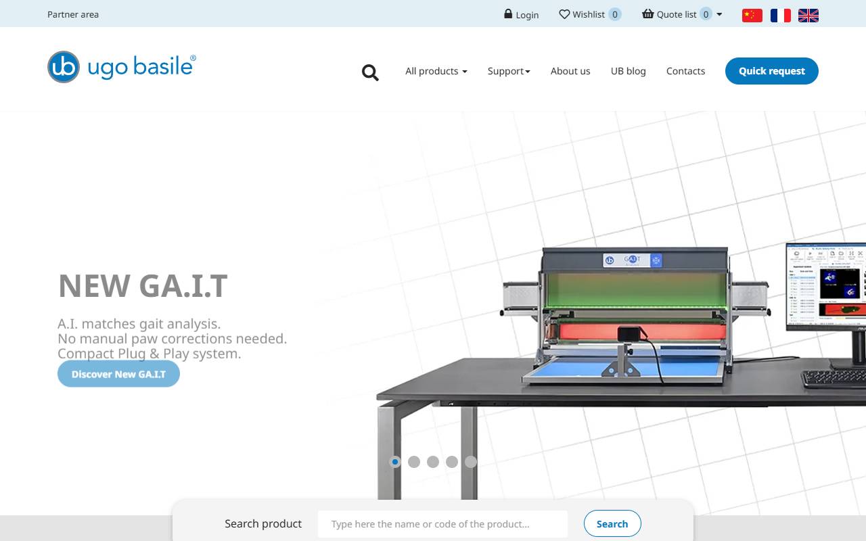Switch site to English UK flag
This screenshot has width=866, height=541.
808,15
